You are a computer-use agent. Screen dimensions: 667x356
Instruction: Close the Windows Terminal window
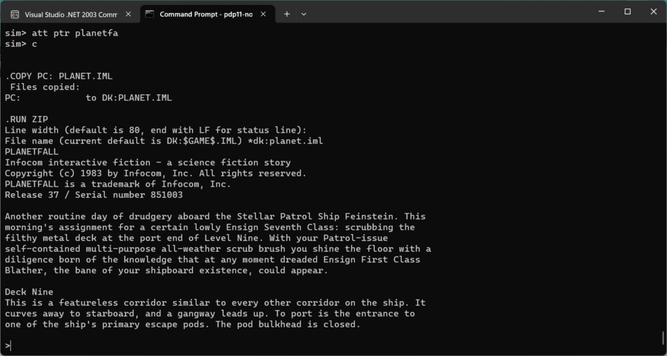tap(654, 11)
